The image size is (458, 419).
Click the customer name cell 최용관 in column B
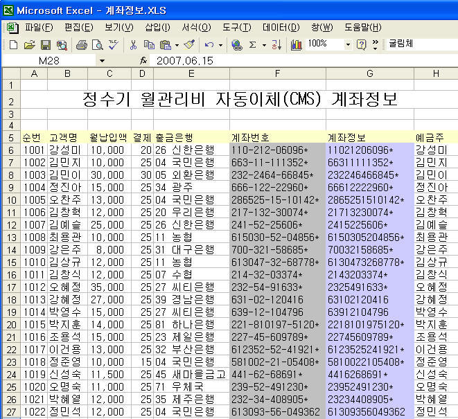pyautogui.click(x=67, y=238)
